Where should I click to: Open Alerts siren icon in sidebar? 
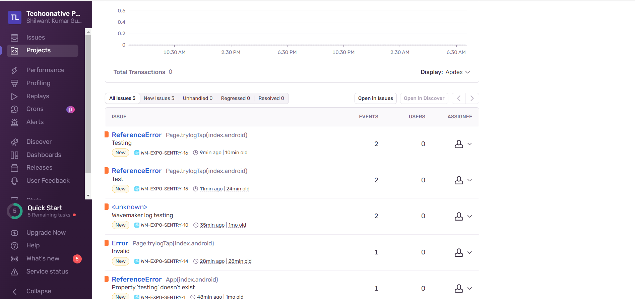click(x=14, y=122)
